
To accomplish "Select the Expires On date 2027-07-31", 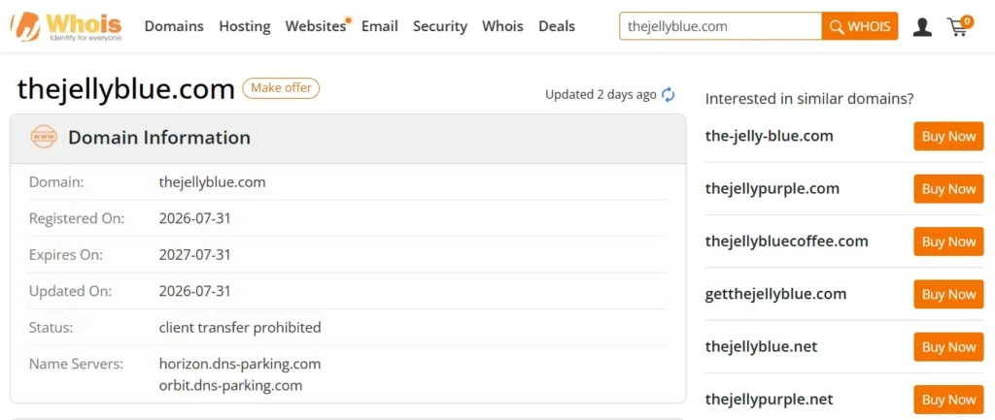I will click(x=194, y=255).
